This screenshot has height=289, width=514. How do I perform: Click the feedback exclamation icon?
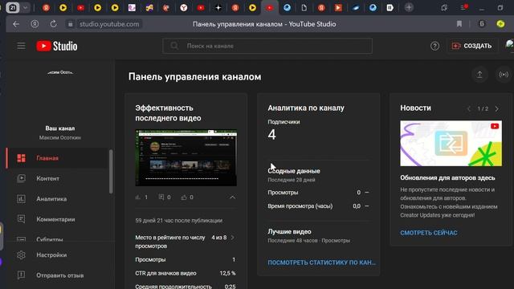point(21,275)
